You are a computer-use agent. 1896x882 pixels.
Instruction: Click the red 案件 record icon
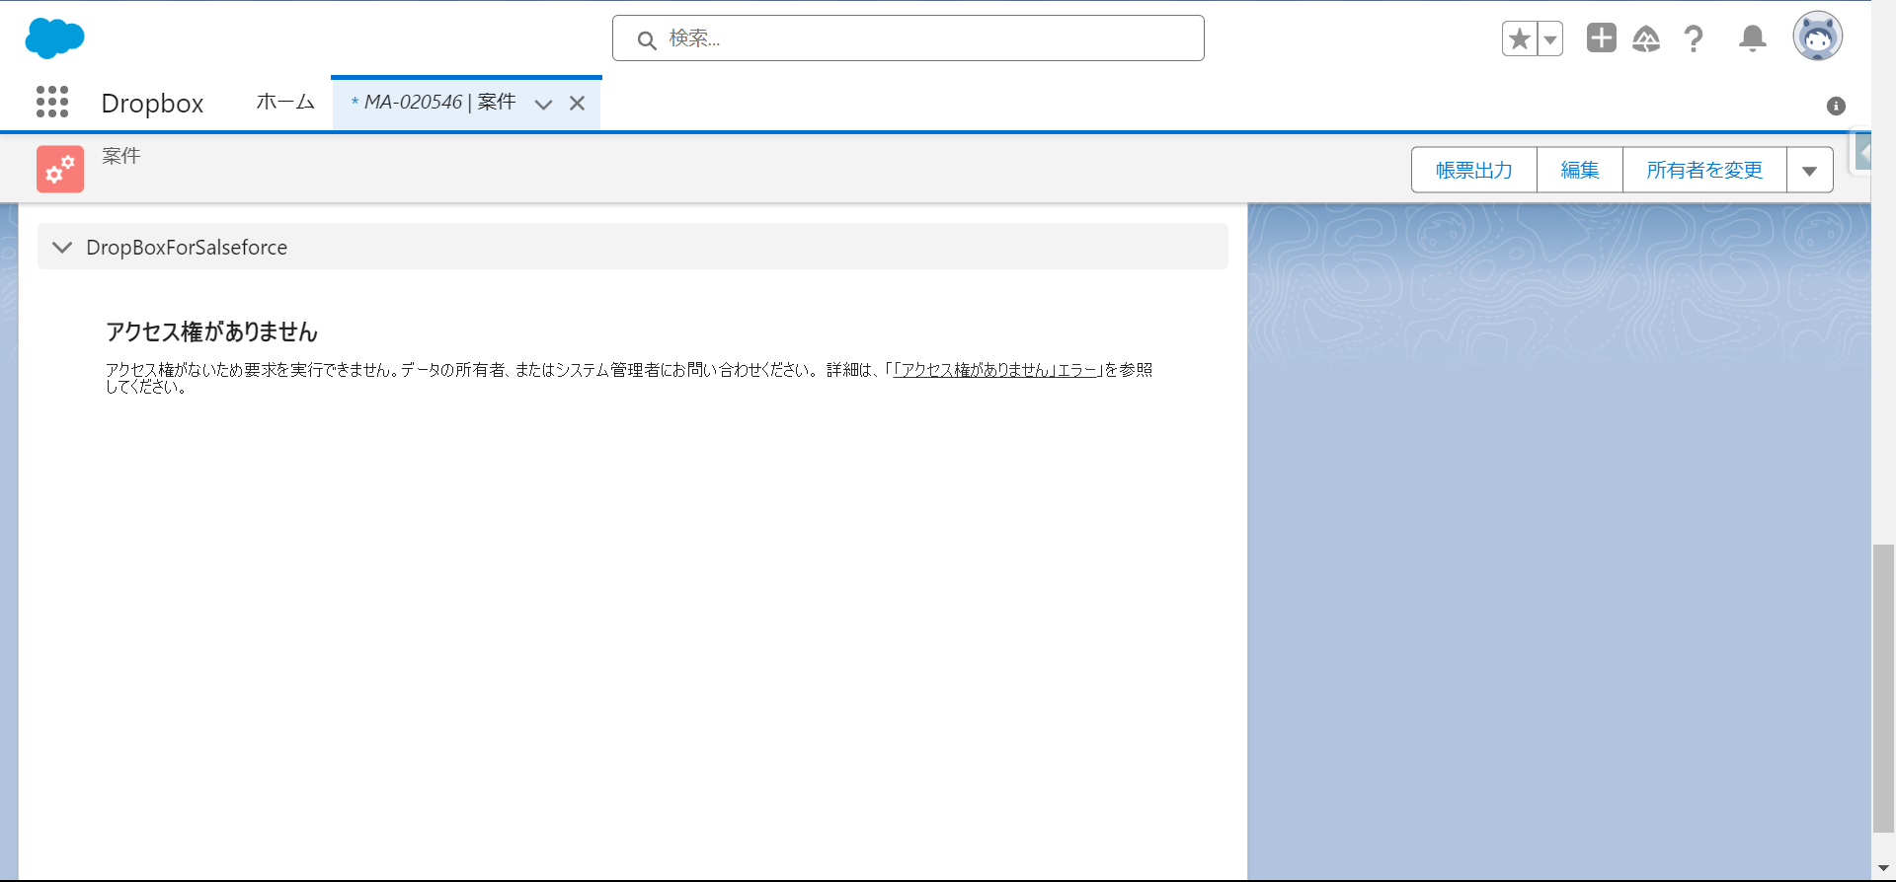(60, 170)
